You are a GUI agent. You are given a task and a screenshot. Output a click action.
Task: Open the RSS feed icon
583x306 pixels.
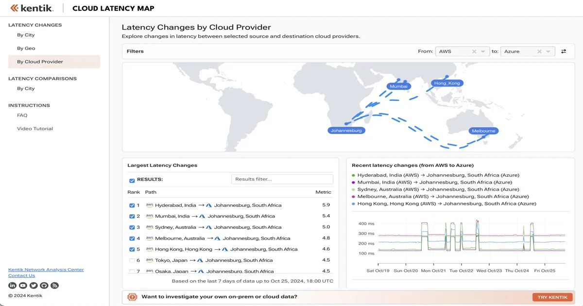point(55,286)
